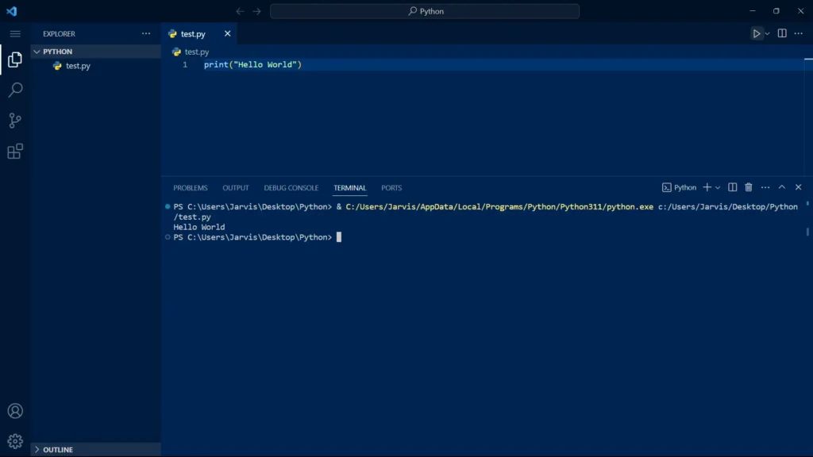Open the Explorer view in activity bar

(x=15, y=60)
